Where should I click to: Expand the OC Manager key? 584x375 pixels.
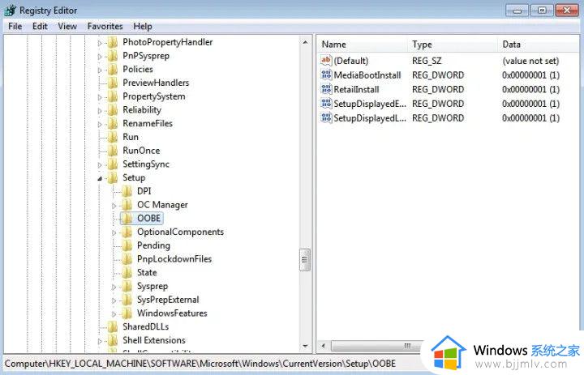point(114,206)
